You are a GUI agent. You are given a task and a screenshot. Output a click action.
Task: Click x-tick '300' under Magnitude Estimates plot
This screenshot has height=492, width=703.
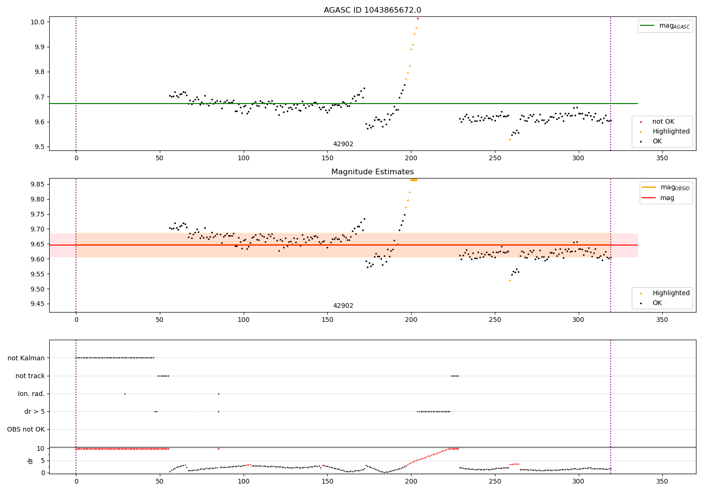pos(578,321)
